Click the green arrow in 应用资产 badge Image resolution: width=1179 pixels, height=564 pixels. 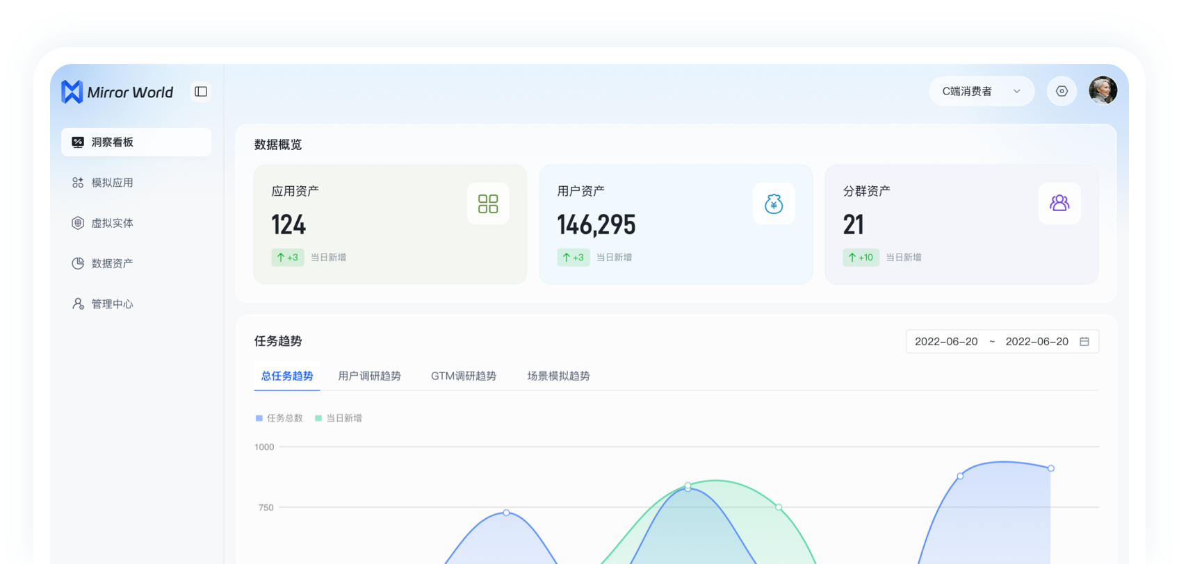(281, 257)
